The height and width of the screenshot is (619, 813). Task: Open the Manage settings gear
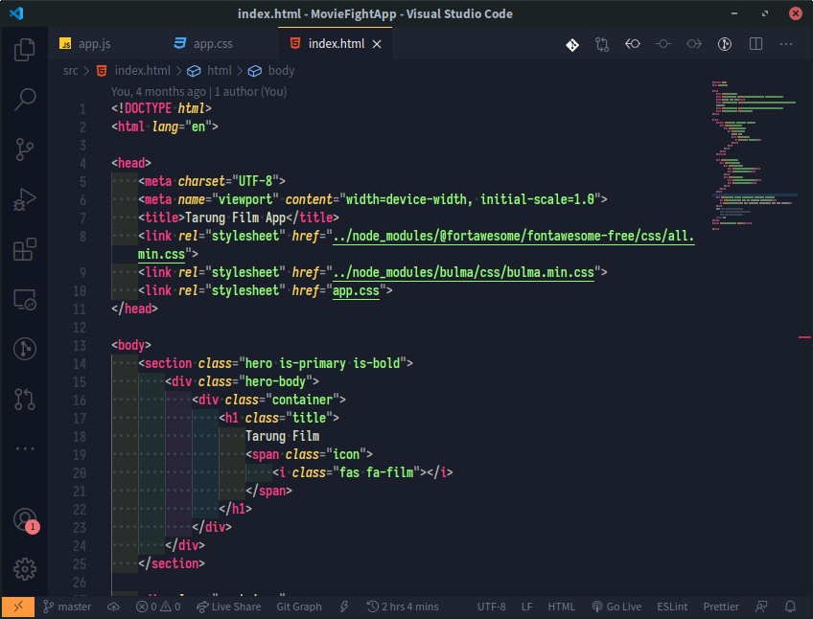[24, 569]
